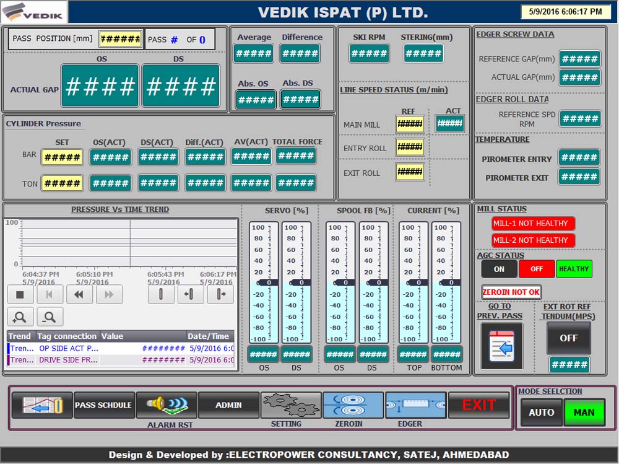Click MAIN MILL REF speed field

(410, 124)
